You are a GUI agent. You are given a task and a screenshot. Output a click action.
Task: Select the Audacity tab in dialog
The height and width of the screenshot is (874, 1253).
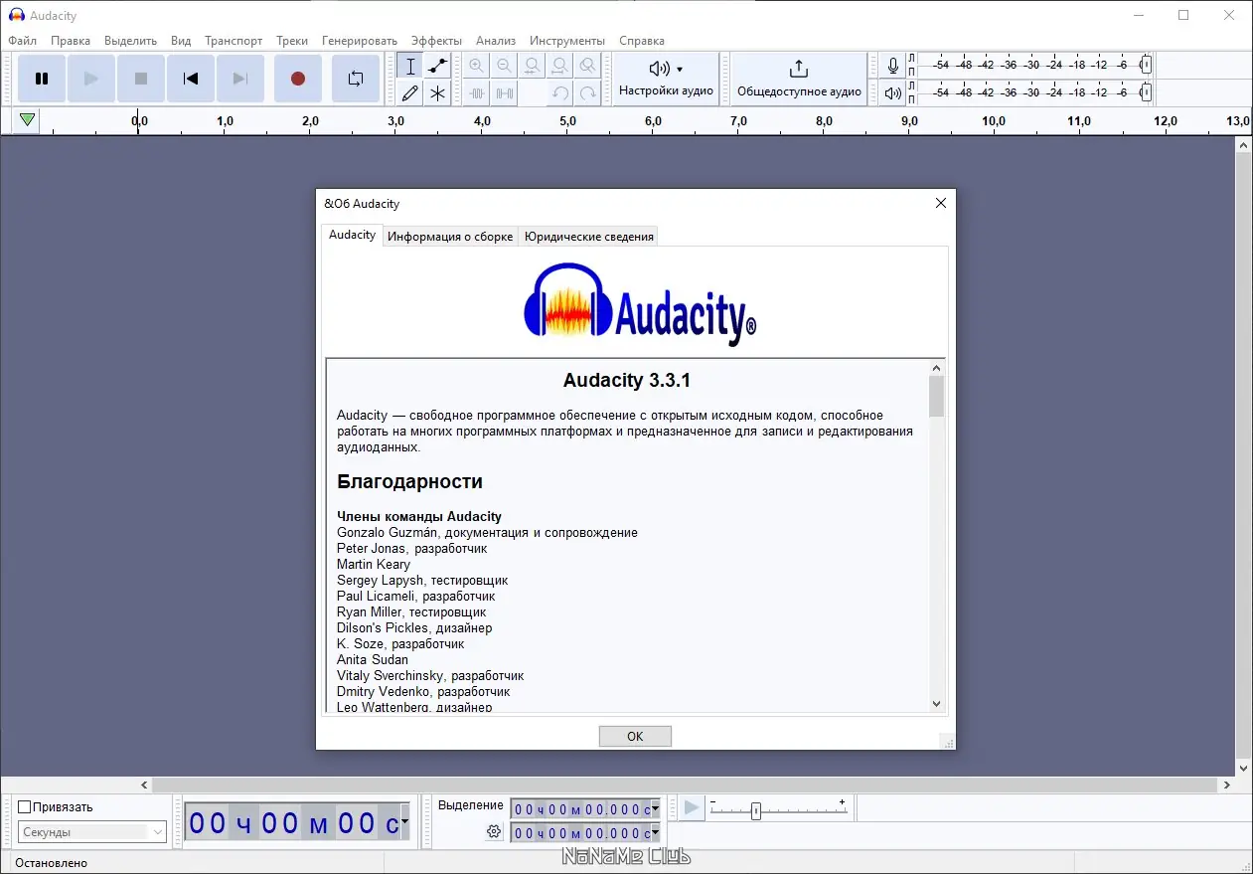[352, 235]
